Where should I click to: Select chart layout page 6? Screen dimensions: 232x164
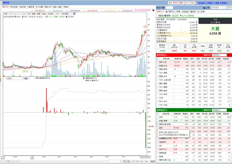pyautogui.click(x=17, y=162)
